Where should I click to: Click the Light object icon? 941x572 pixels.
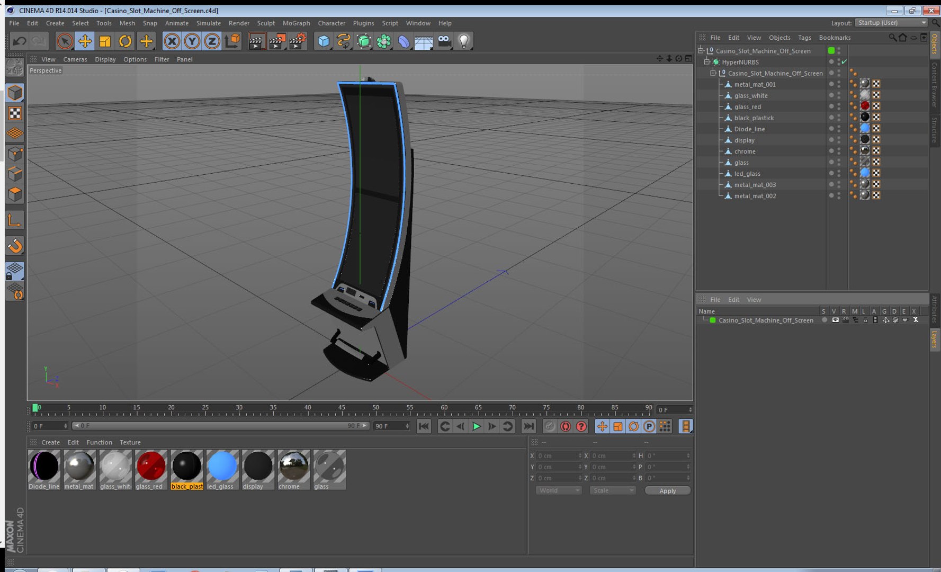[x=464, y=41]
